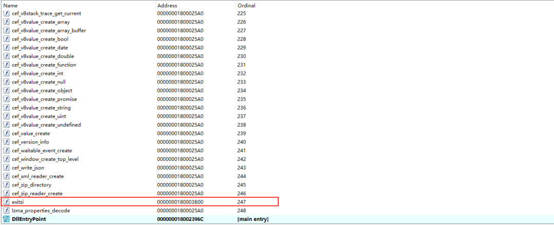Select the function icon beside cef_write_json
The width and height of the screenshot is (554, 225).
coord(6,168)
